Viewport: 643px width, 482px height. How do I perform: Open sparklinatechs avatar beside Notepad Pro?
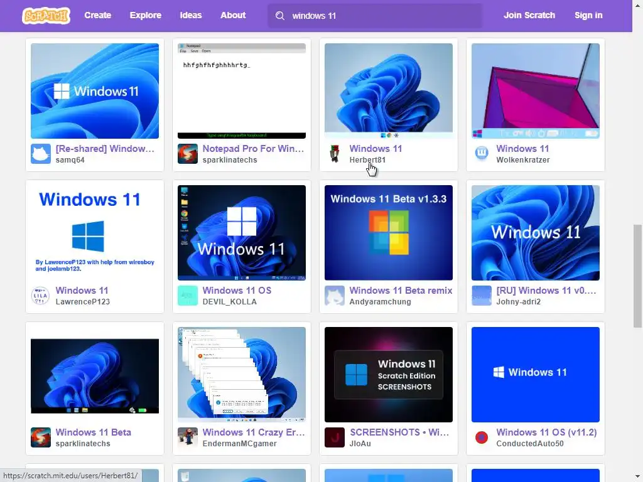[187, 154]
